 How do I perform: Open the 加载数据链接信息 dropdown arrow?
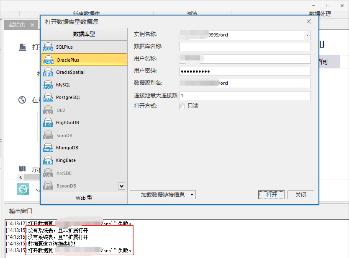tap(192, 195)
